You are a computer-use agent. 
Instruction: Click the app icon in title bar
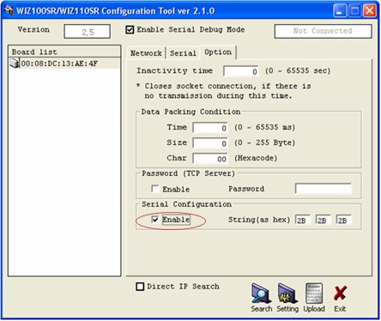(x=9, y=11)
